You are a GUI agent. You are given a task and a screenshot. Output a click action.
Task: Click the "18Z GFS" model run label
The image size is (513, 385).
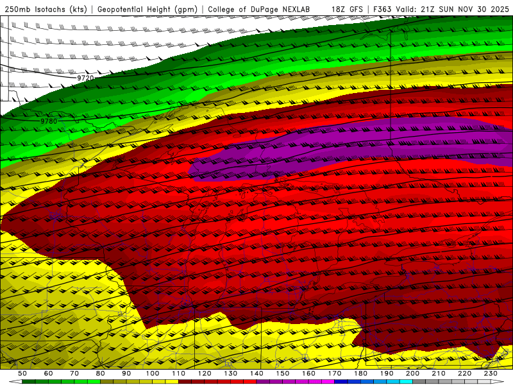[x=347, y=9]
